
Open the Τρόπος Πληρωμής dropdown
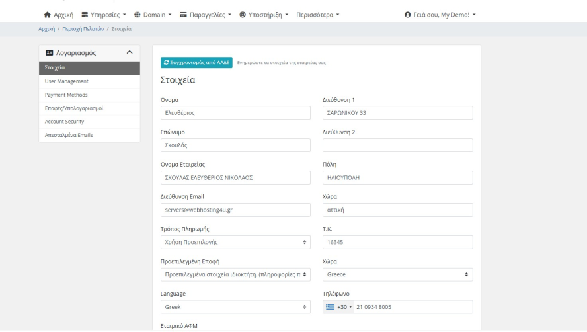[235, 242]
